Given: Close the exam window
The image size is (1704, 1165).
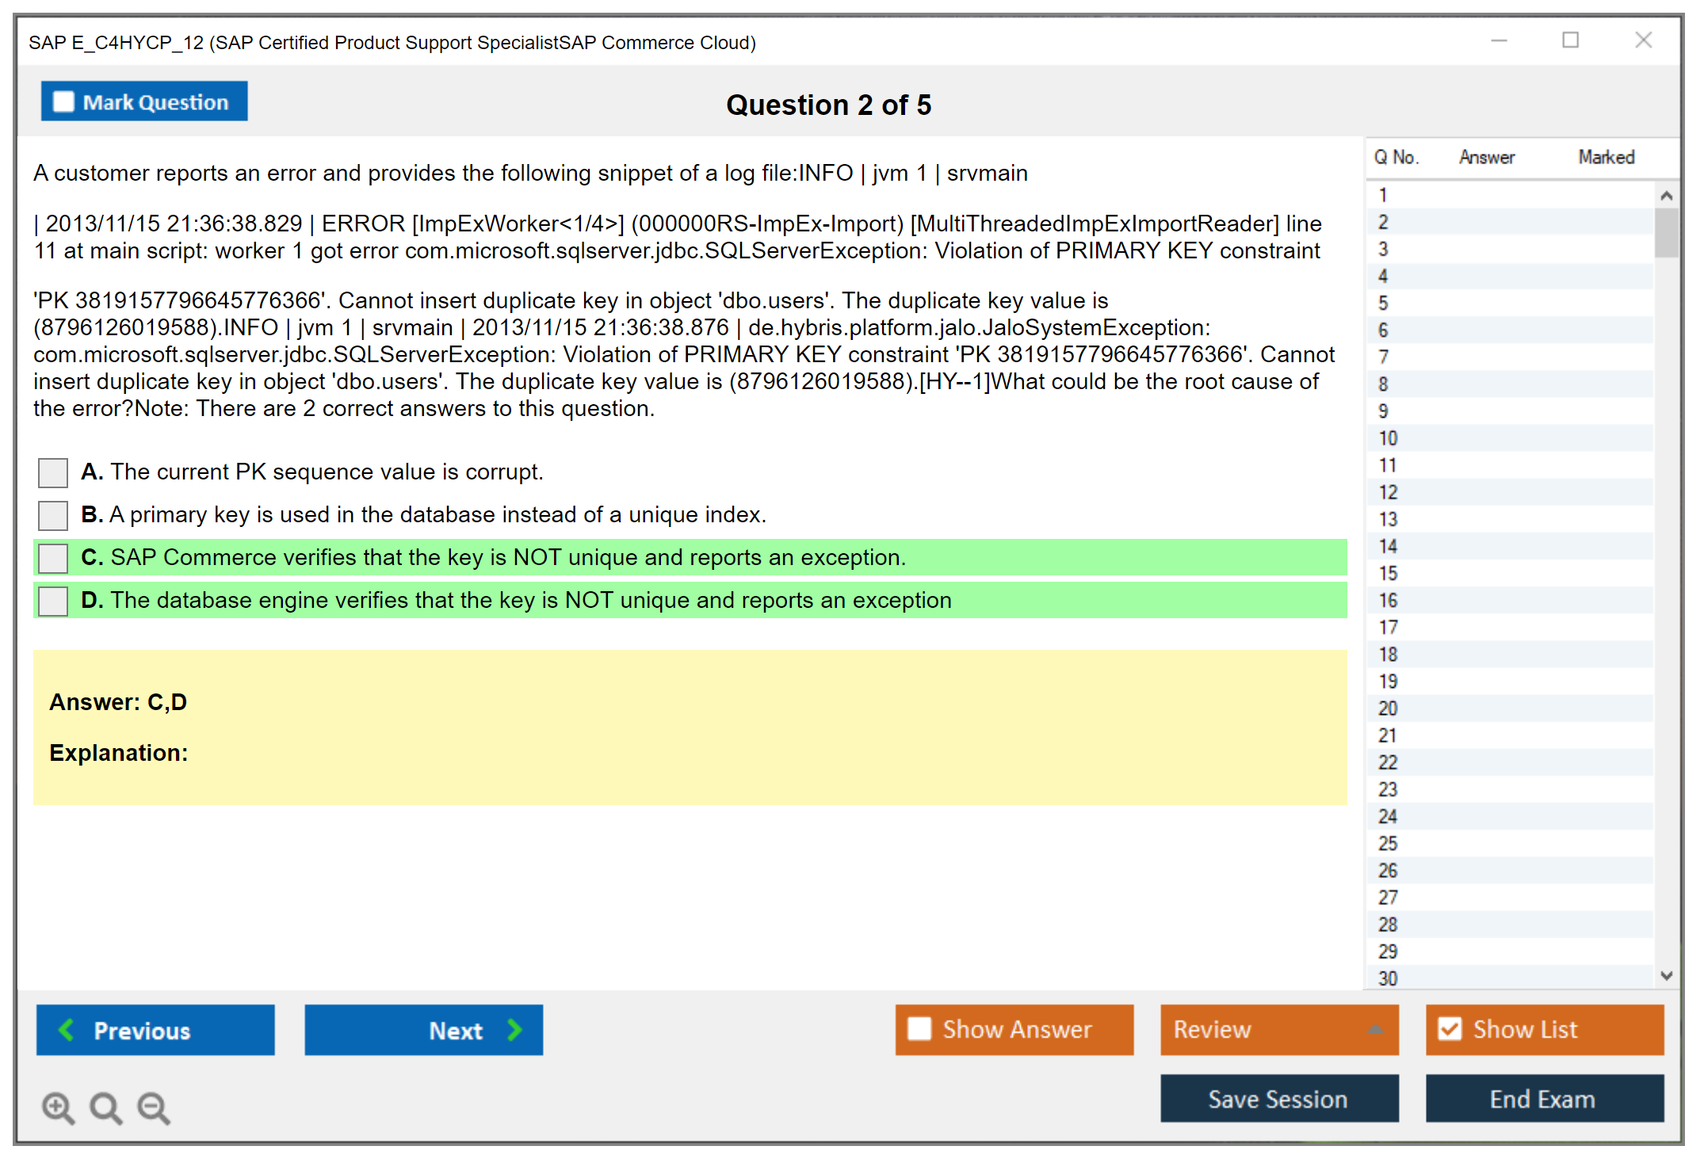Looking at the screenshot, I should click(x=1643, y=40).
